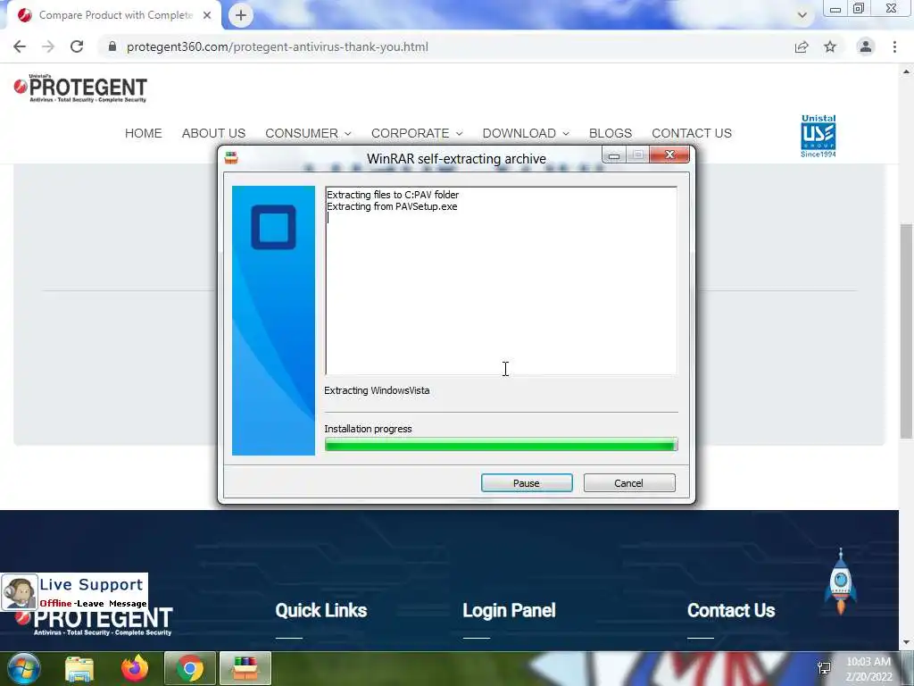The height and width of the screenshot is (686, 914).
Task: Close the 'Compare Product with Complete' tab
Action: [x=207, y=15]
